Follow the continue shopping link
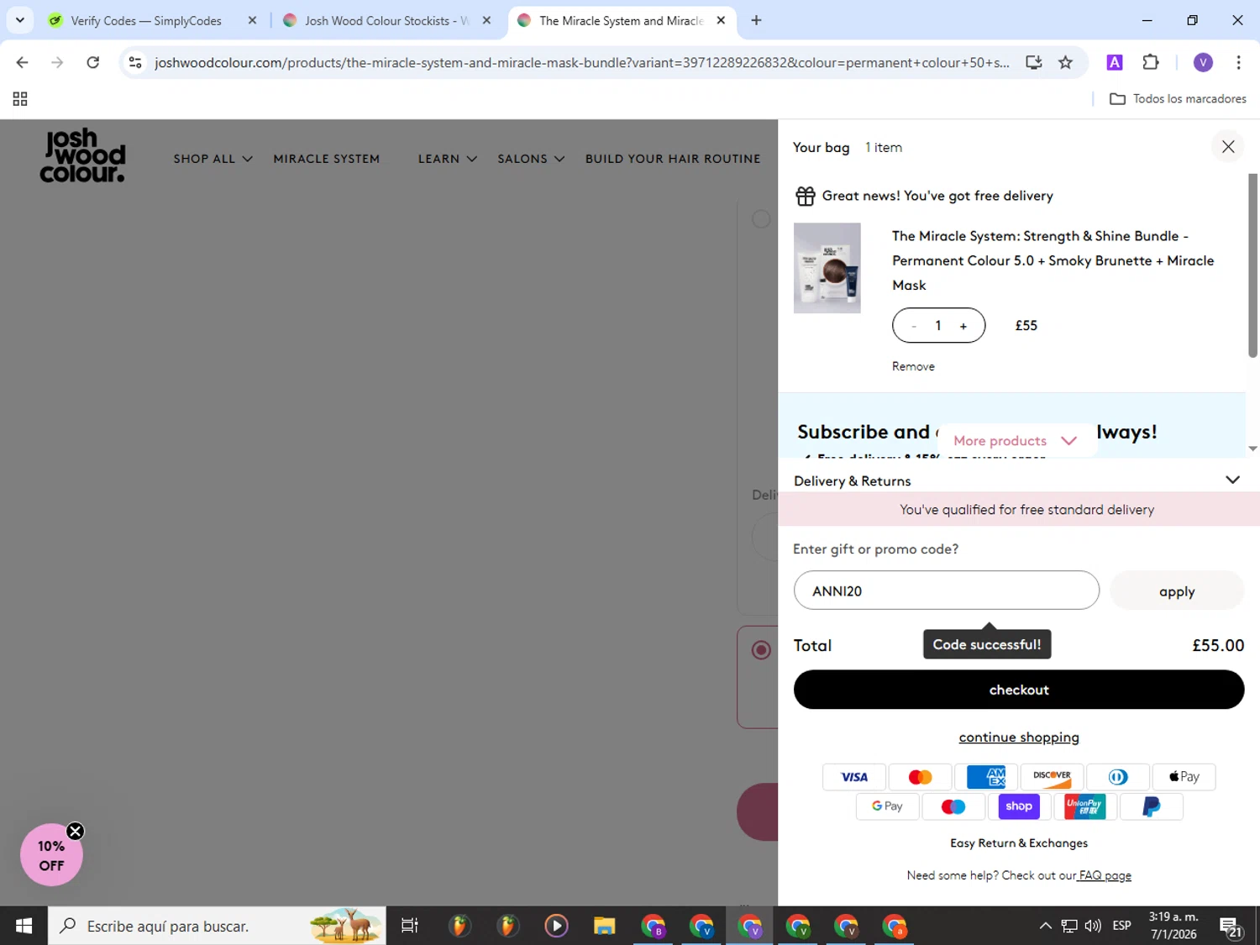This screenshot has width=1260, height=945. coord(1019,737)
